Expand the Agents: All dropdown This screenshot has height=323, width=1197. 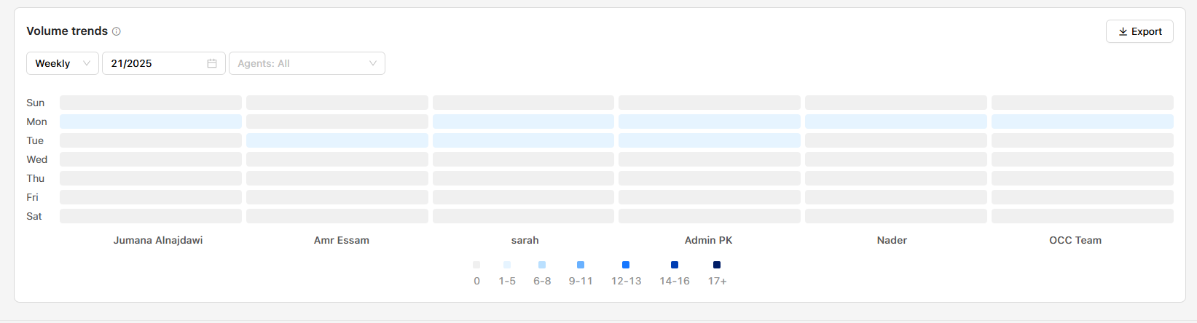coord(307,63)
